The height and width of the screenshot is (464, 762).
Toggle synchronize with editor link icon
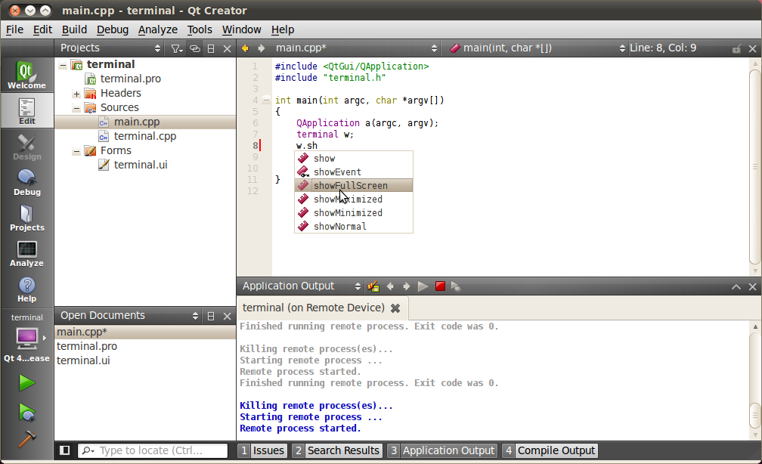pos(195,48)
